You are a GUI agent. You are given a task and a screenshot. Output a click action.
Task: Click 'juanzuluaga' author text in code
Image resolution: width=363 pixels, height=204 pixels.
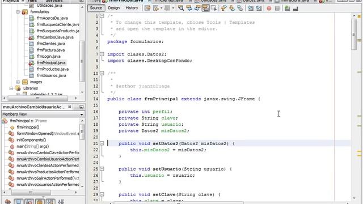click(x=154, y=86)
